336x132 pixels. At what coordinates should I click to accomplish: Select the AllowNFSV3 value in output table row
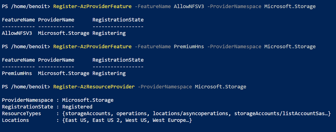point(17,33)
